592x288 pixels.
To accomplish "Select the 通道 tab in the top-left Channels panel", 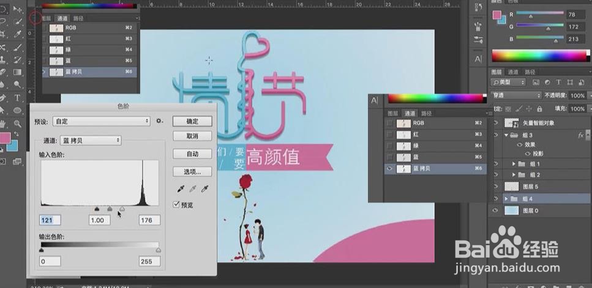I will pos(62,18).
